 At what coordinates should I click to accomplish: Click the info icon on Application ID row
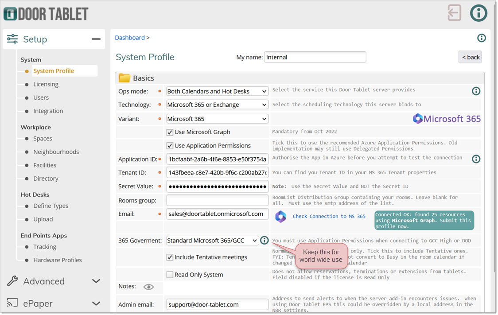[x=476, y=159]
